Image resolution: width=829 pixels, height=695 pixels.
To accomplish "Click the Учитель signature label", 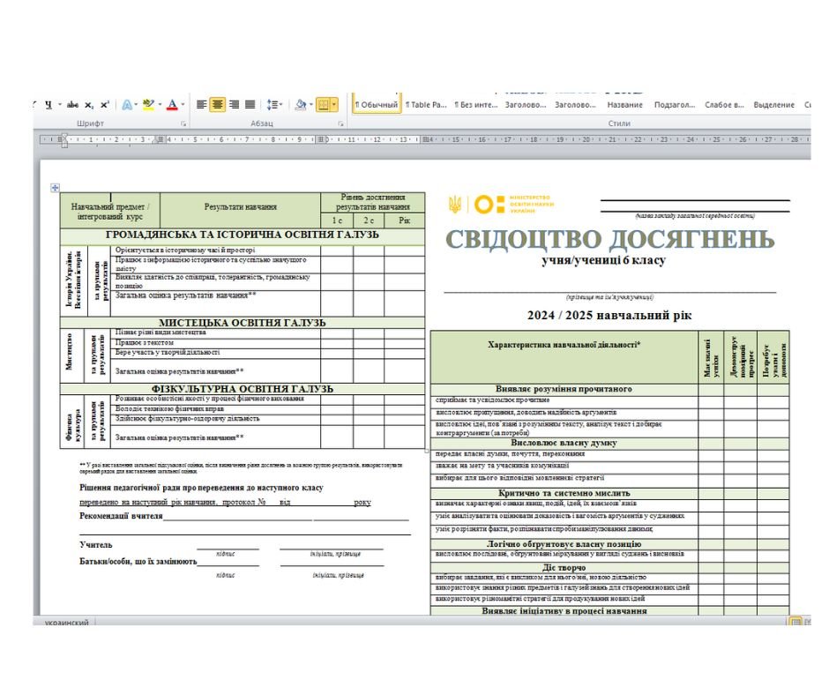I will click(96, 545).
